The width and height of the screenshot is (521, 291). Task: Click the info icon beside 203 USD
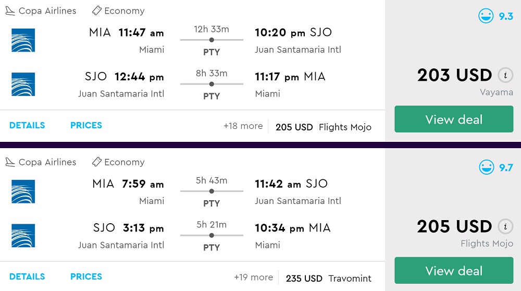tap(505, 75)
